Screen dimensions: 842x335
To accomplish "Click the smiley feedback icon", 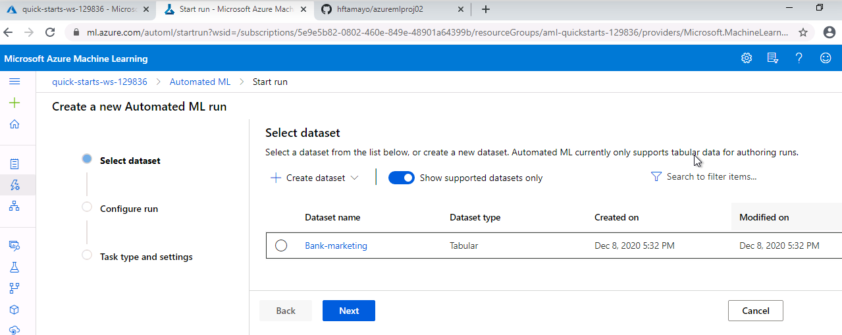I will pos(826,58).
